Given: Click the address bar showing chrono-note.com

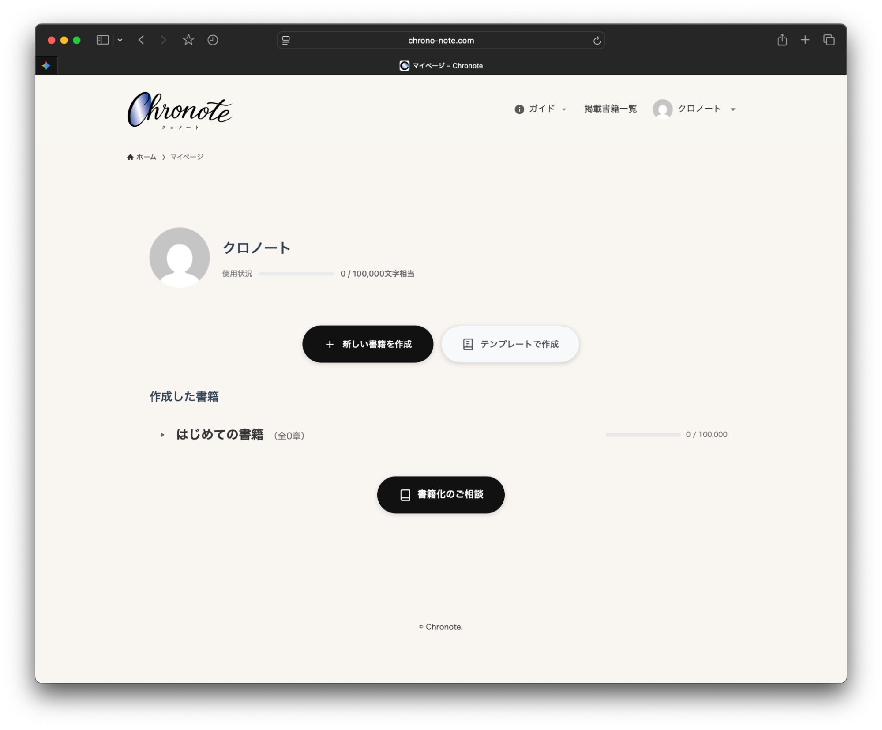Looking at the screenshot, I should [441, 40].
